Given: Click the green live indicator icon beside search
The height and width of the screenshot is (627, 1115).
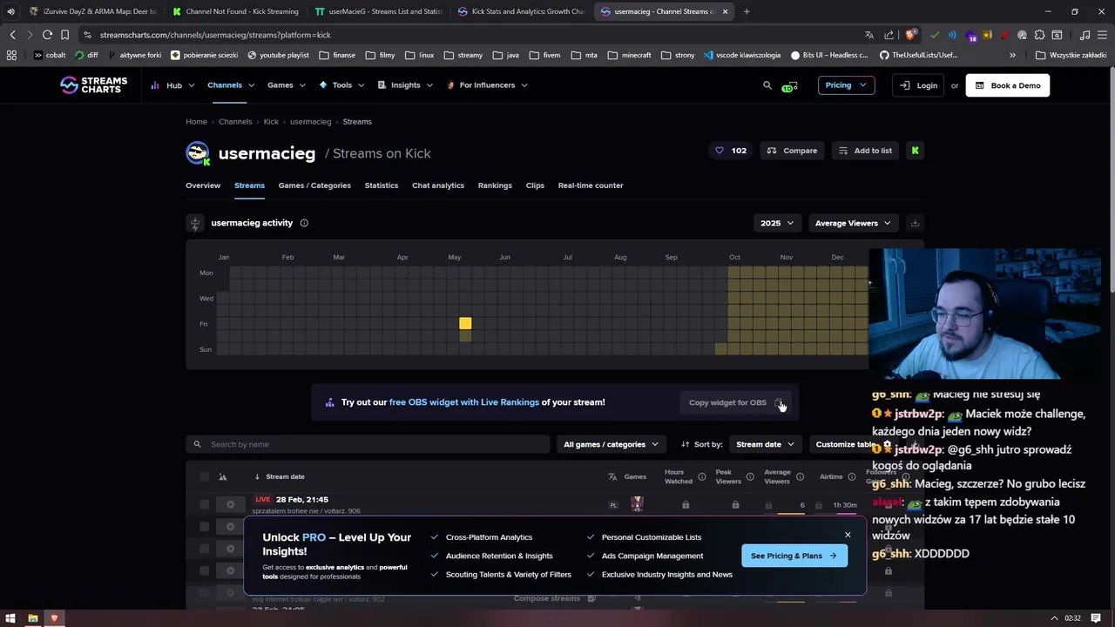Looking at the screenshot, I should tap(789, 86).
